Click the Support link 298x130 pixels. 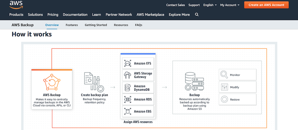pos(194,5)
